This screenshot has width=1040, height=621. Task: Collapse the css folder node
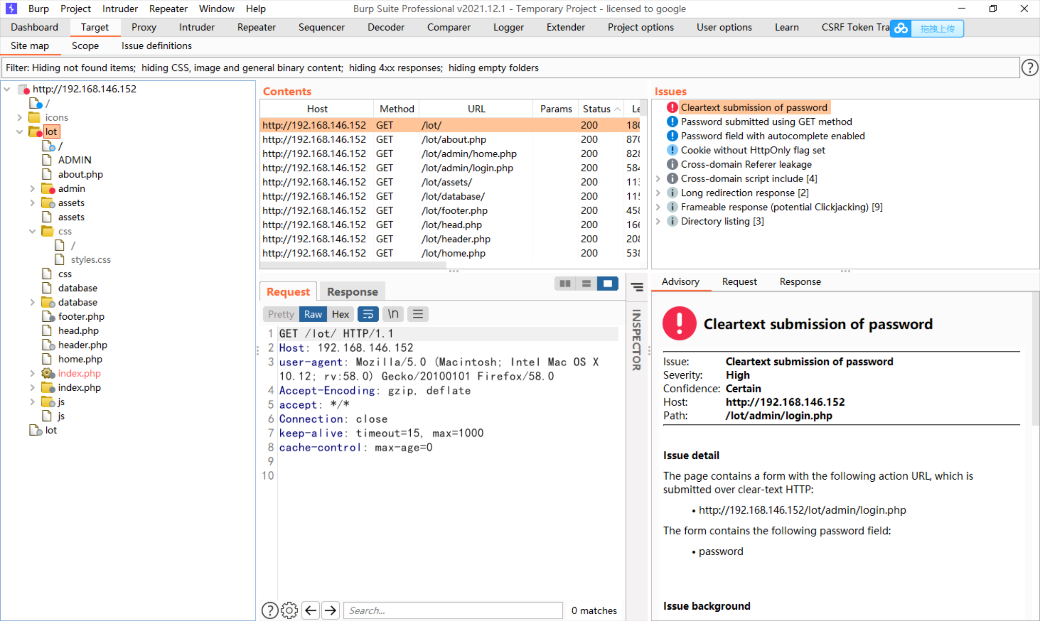pos(32,232)
